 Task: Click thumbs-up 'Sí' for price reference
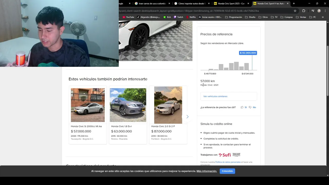[x=244, y=107]
